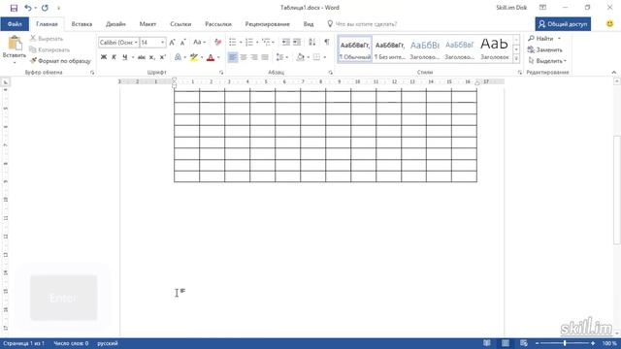This screenshot has width=621, height=349.
Task: Open the change case Aa dropdown
Action: tap(199, 42)
